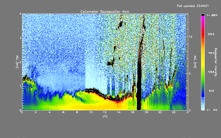Click the "6:" UTC tick label
Viewport: 221px width, 138px height.
pyautogui.click(x=64, y=112)
